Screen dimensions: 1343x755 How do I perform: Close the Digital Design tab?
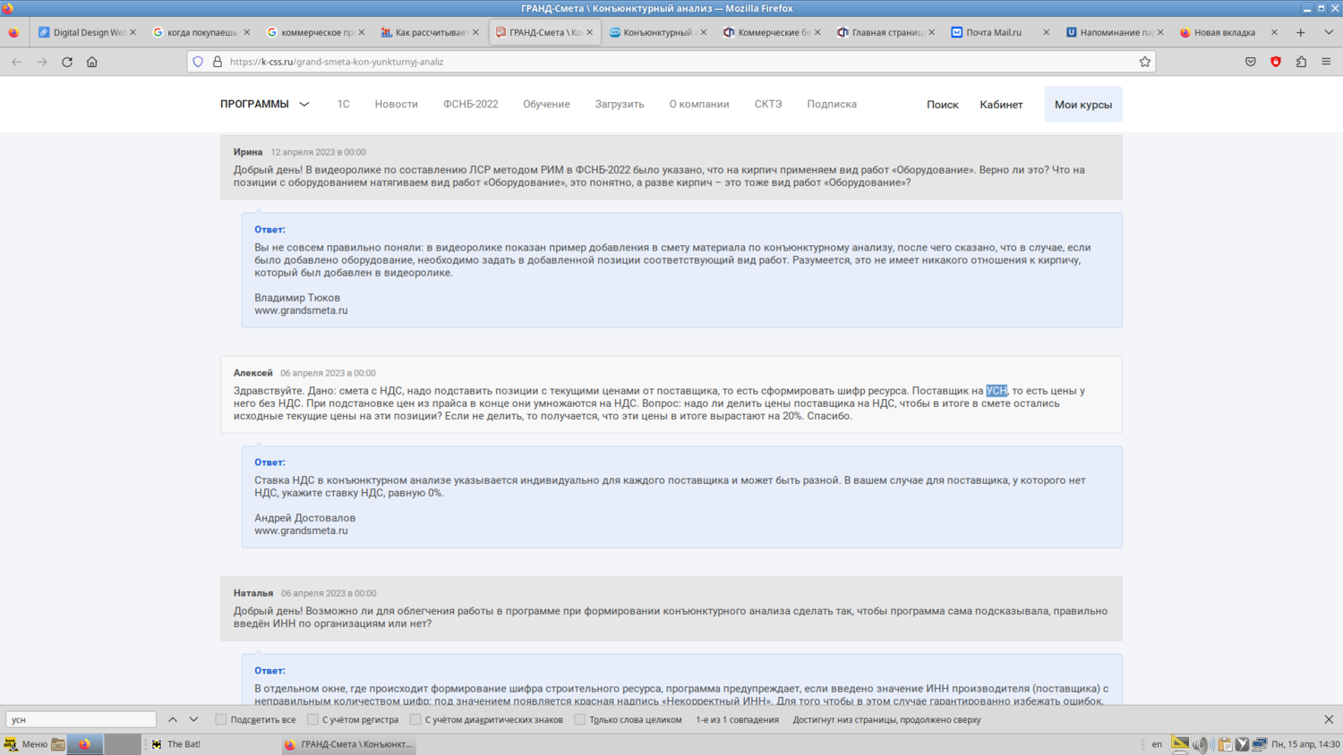[x=133, y=32]
